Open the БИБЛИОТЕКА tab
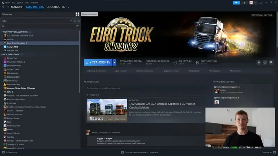Screen dimensions: 278x156 click(35, 7)
